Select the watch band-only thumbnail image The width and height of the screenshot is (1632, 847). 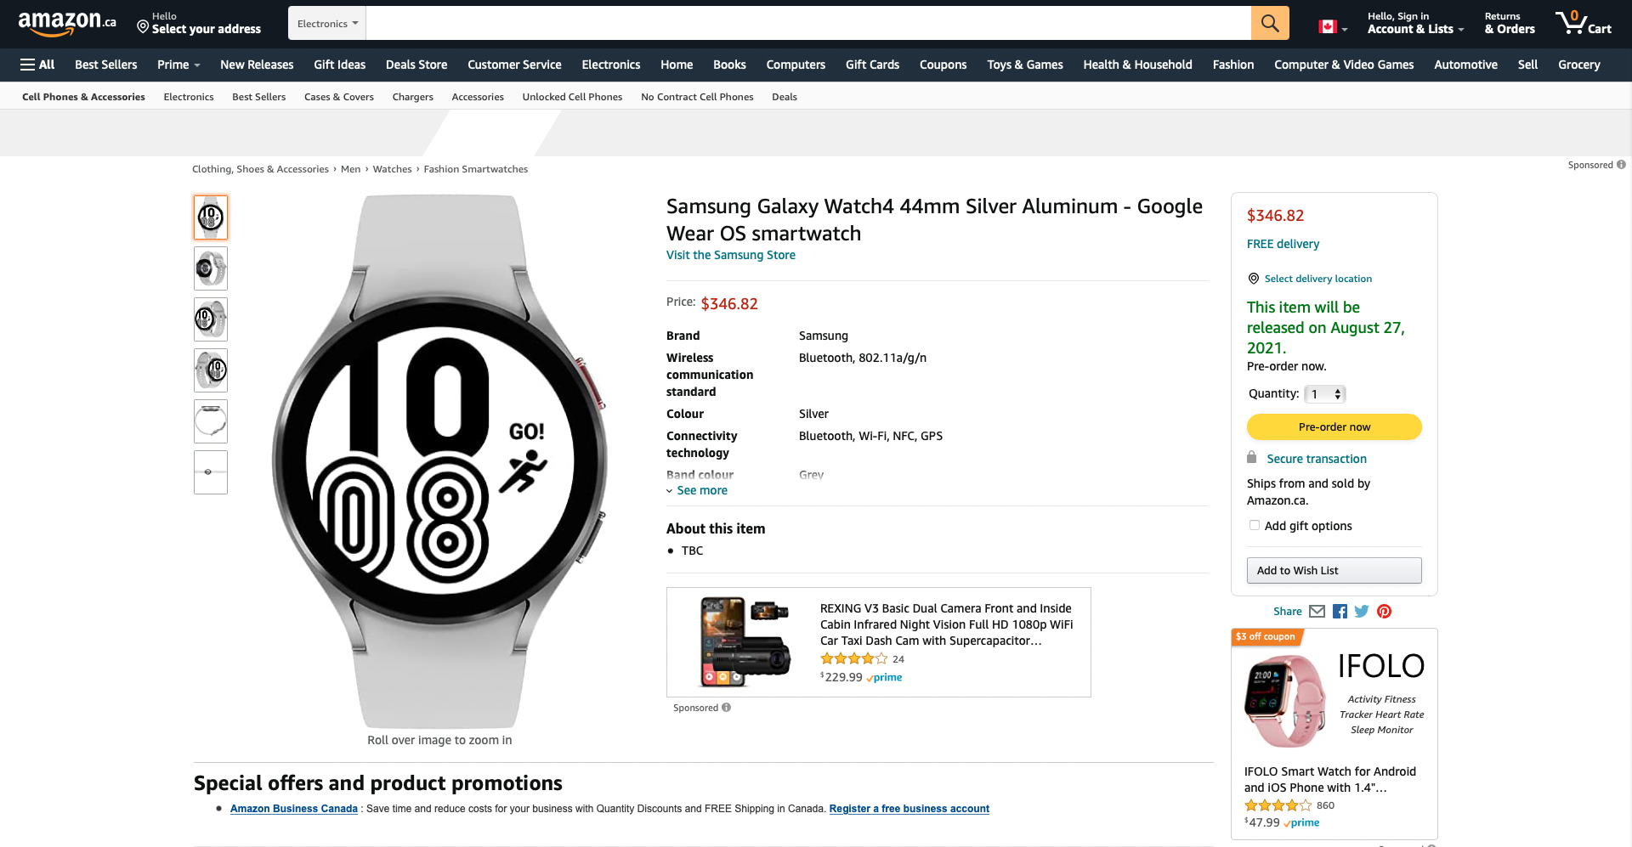(211, 421)
